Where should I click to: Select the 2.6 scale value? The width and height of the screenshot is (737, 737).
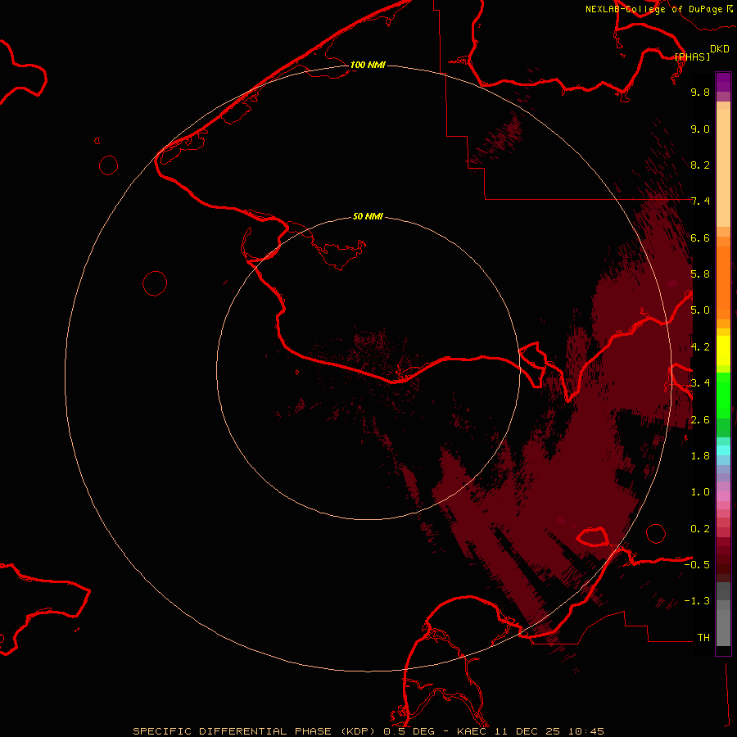700,420
